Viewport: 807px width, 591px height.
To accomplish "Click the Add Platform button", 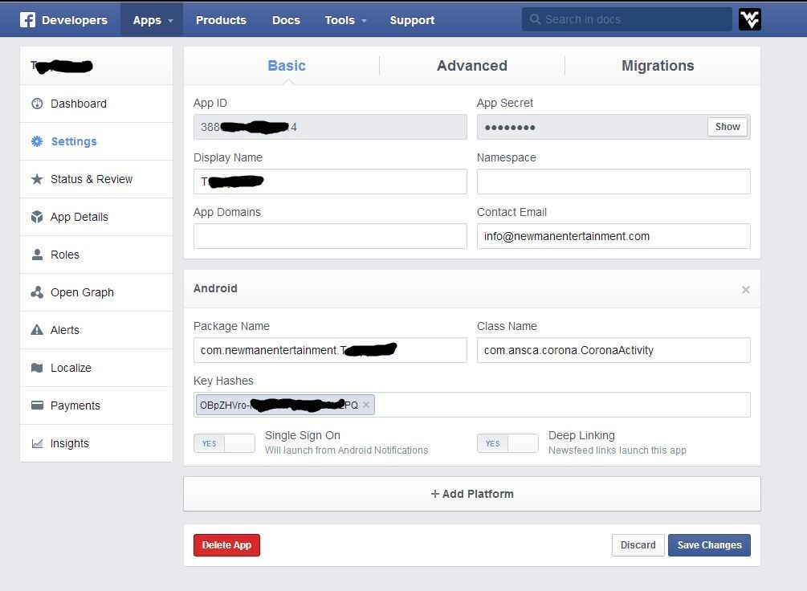I will point(472,494).
